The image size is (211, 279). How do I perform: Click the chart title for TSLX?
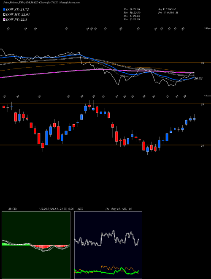[42, 3]
